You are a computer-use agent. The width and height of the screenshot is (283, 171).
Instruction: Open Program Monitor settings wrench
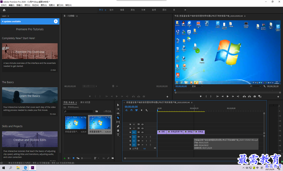(x=264, y=86)
